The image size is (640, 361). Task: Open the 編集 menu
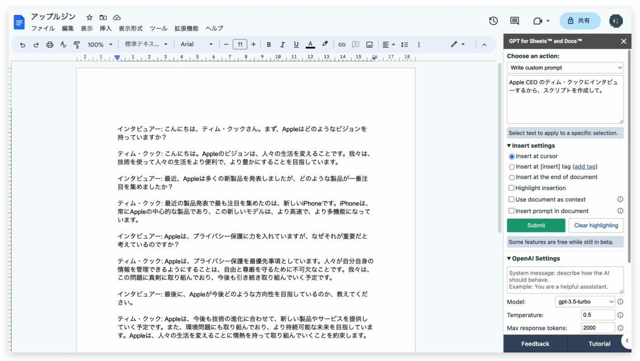pyautogui.click(x=68, y=28)
